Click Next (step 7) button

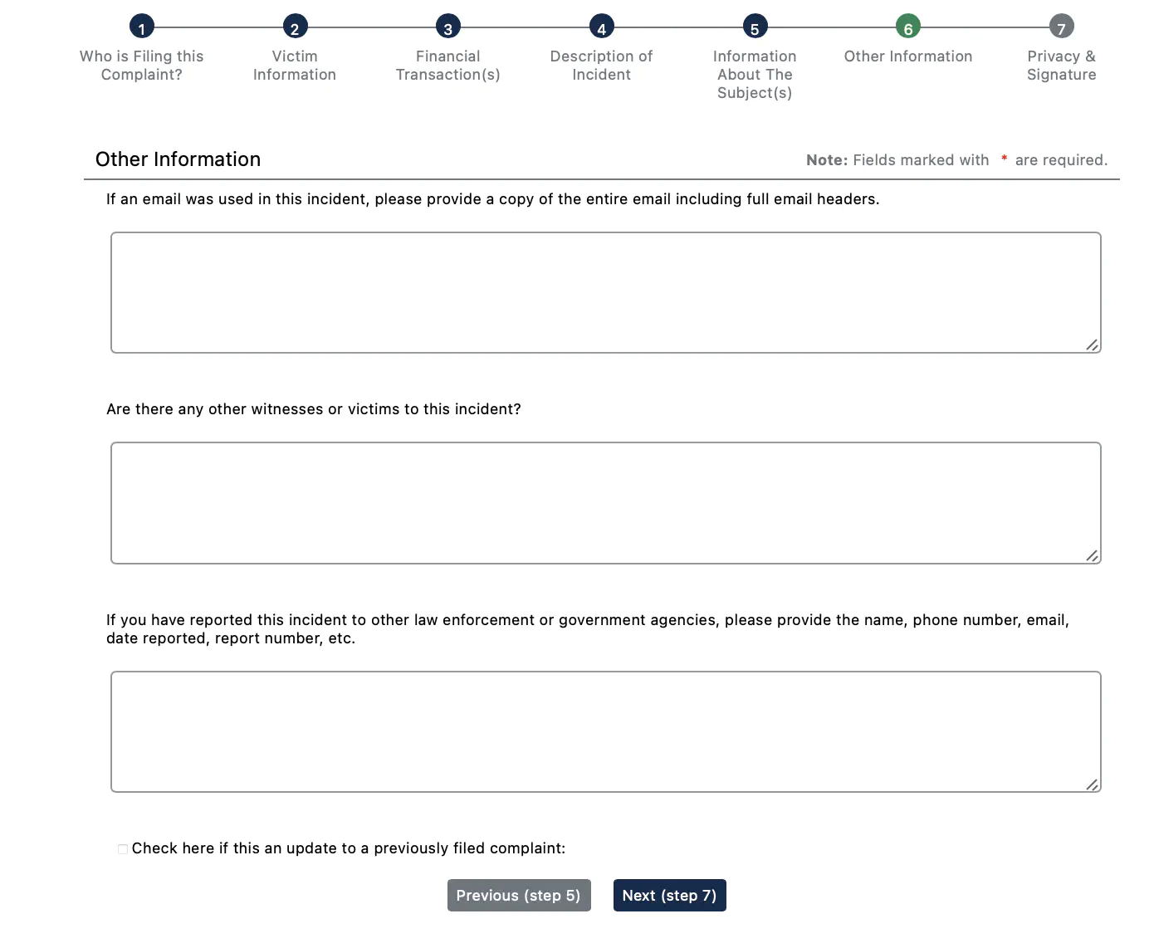pyautogui.click(x=670, y=895)
